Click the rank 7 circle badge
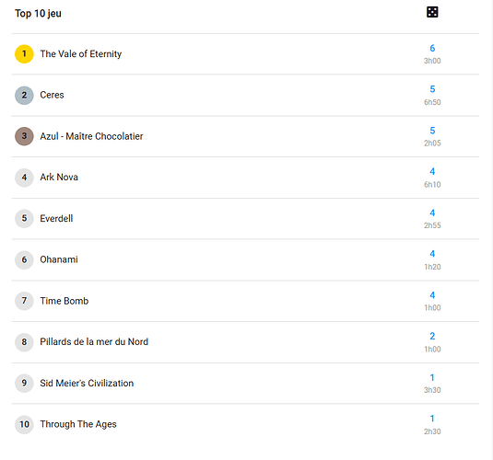 click(24, 301)
